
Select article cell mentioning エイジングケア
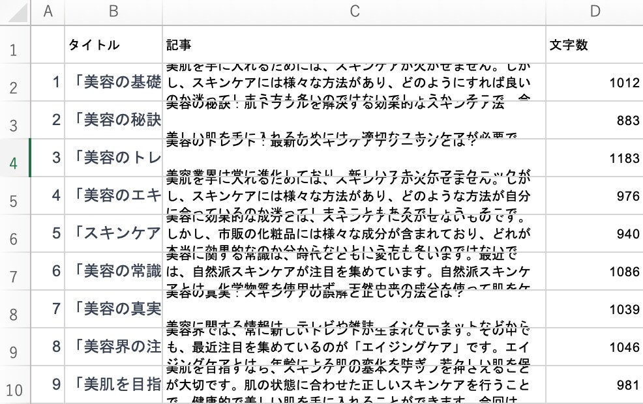pos(354,347)
